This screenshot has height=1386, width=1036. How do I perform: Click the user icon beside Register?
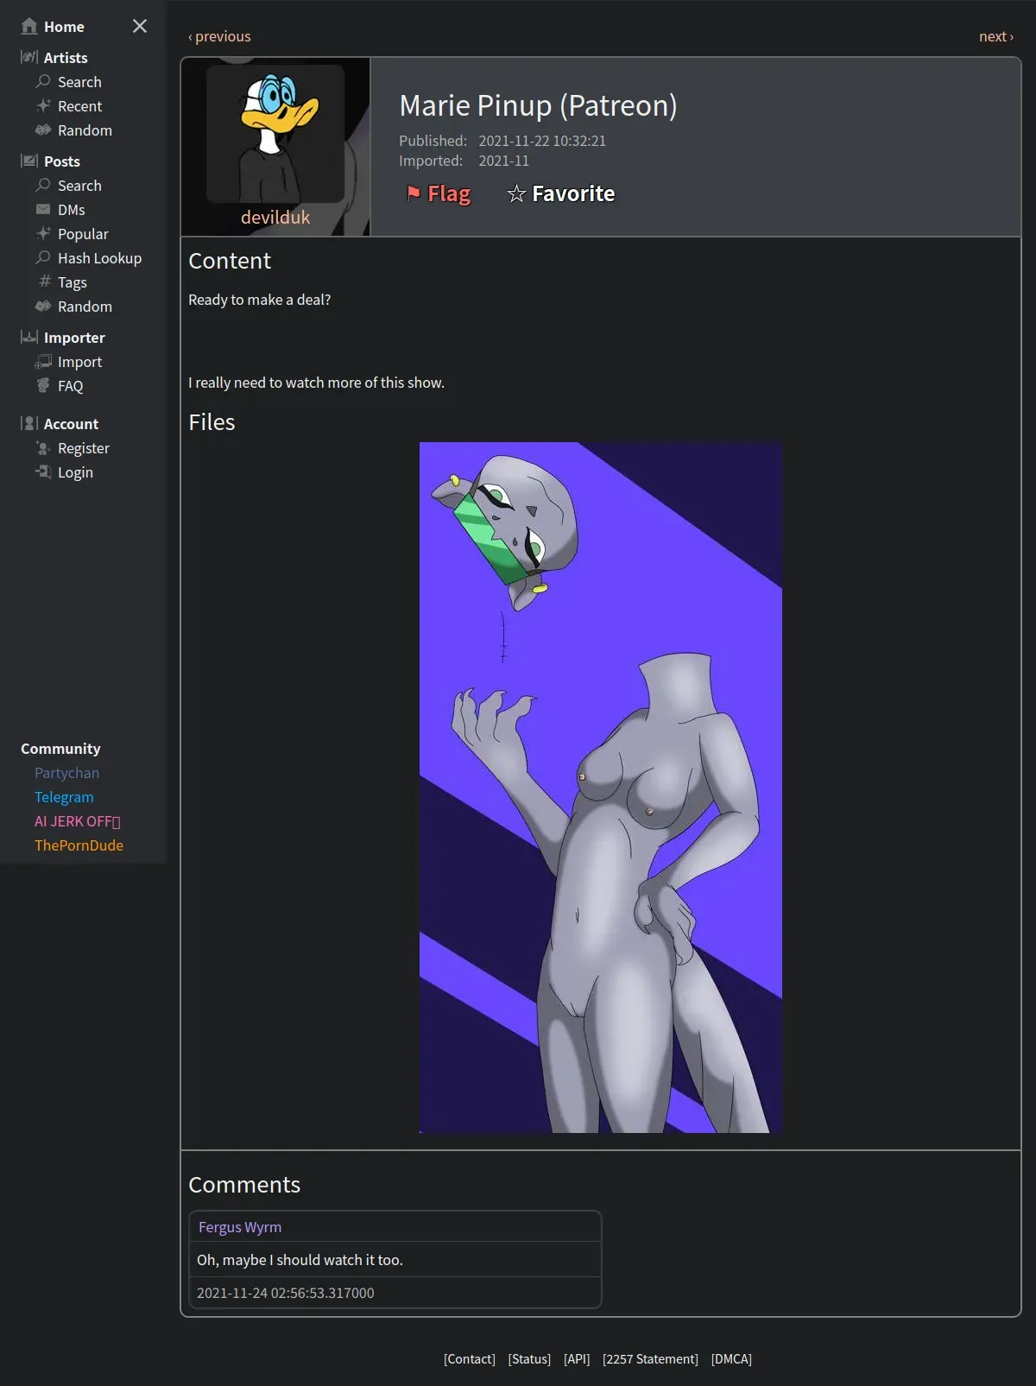point(43,447)
